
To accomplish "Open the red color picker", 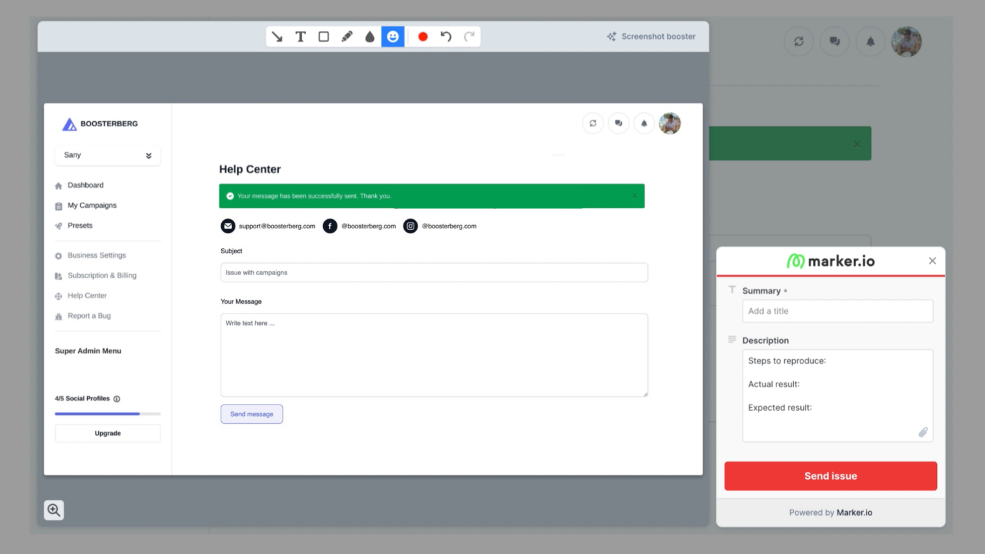I will coord(423,37).
